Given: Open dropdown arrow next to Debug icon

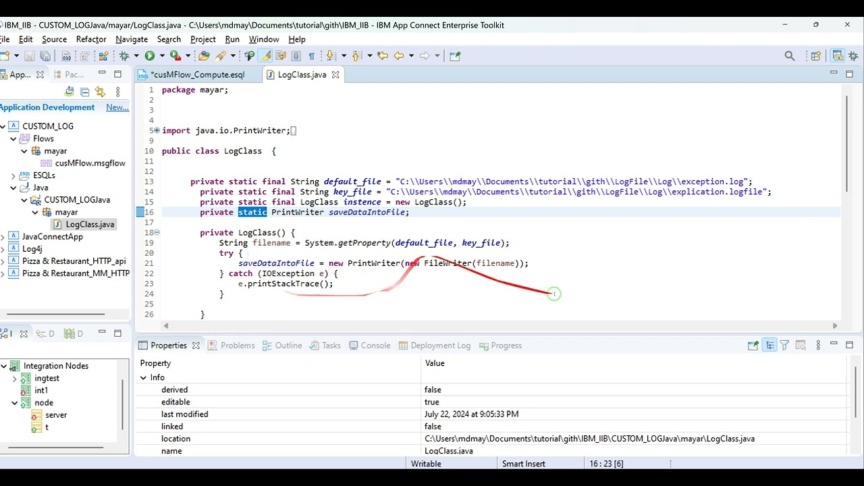Looking at the screenshot, I should [136, 56].
